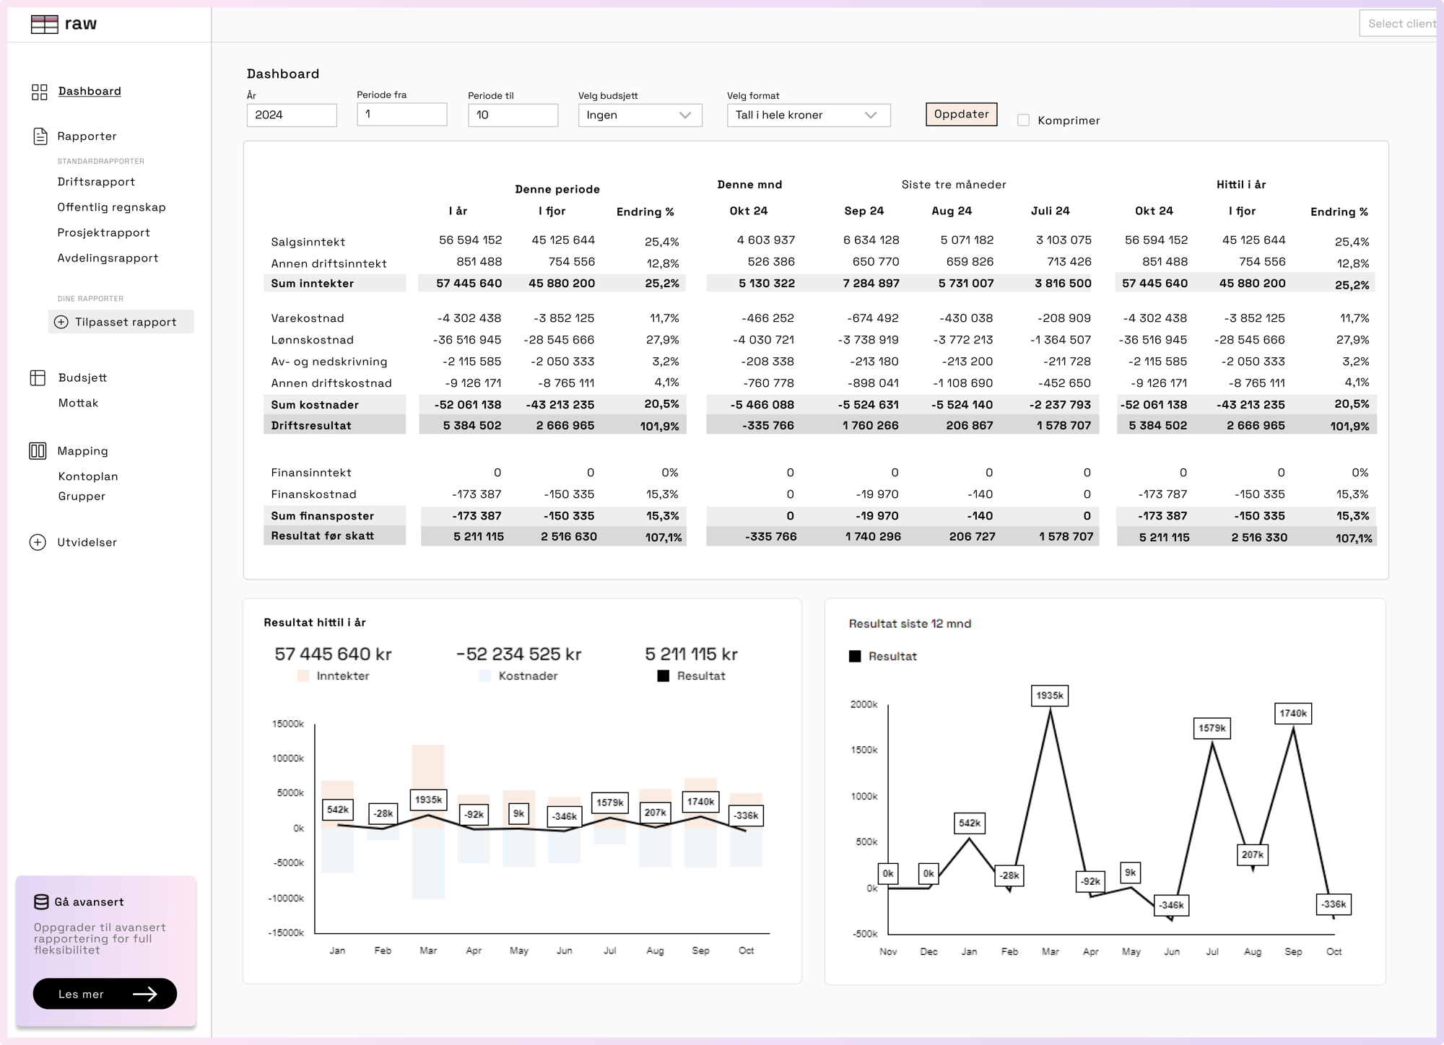Open the Select client dropdown
The image size is (1444, 1045).
click(1398, 23)
